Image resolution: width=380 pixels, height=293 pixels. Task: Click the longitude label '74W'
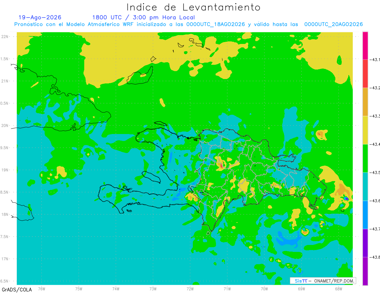tap(116, 288)
